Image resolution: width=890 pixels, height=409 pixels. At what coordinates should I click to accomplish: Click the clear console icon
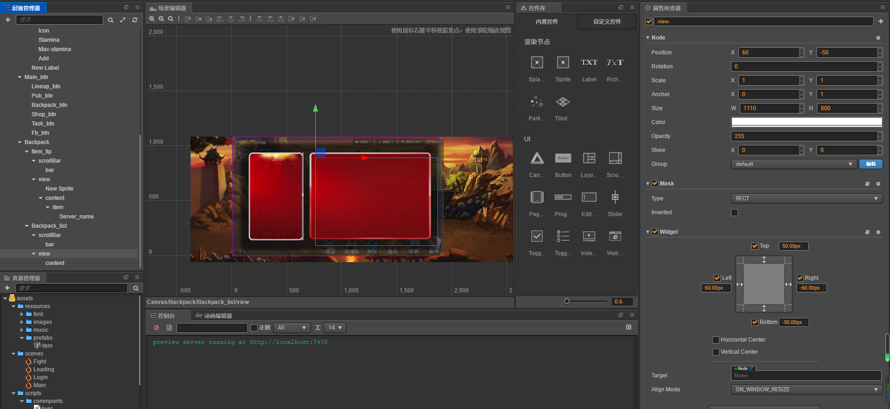click(157, 328)
